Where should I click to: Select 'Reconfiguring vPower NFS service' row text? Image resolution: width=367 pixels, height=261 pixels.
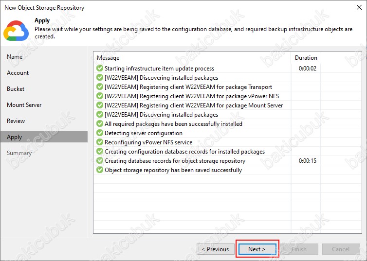148,142
